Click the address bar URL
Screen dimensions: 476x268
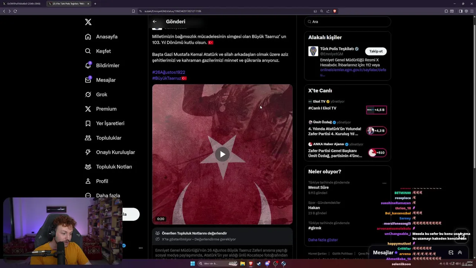tap(173, 11)
